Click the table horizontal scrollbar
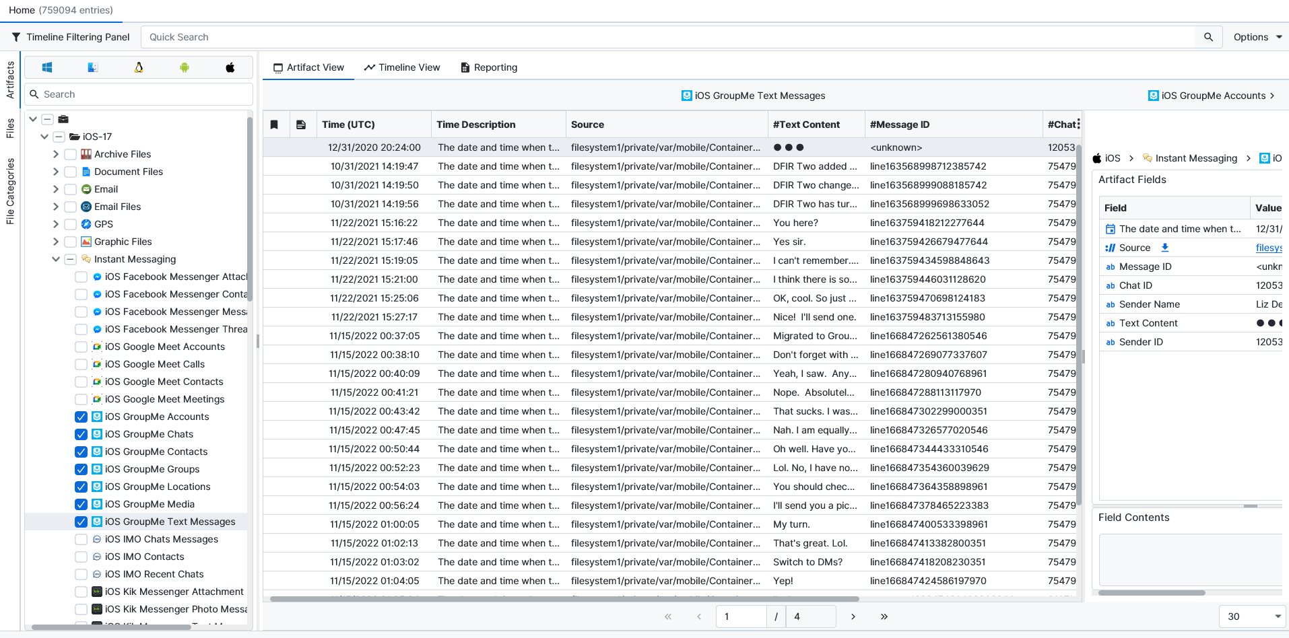Viewport: 1289px width, 638px height. click(564, 598)
